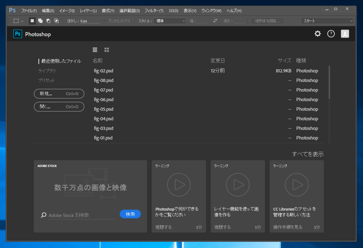Image resolution: width=363 pixels, height=248 pixels.
Task: Open recent file fig-04.psd
Action: tap(104, 119)
